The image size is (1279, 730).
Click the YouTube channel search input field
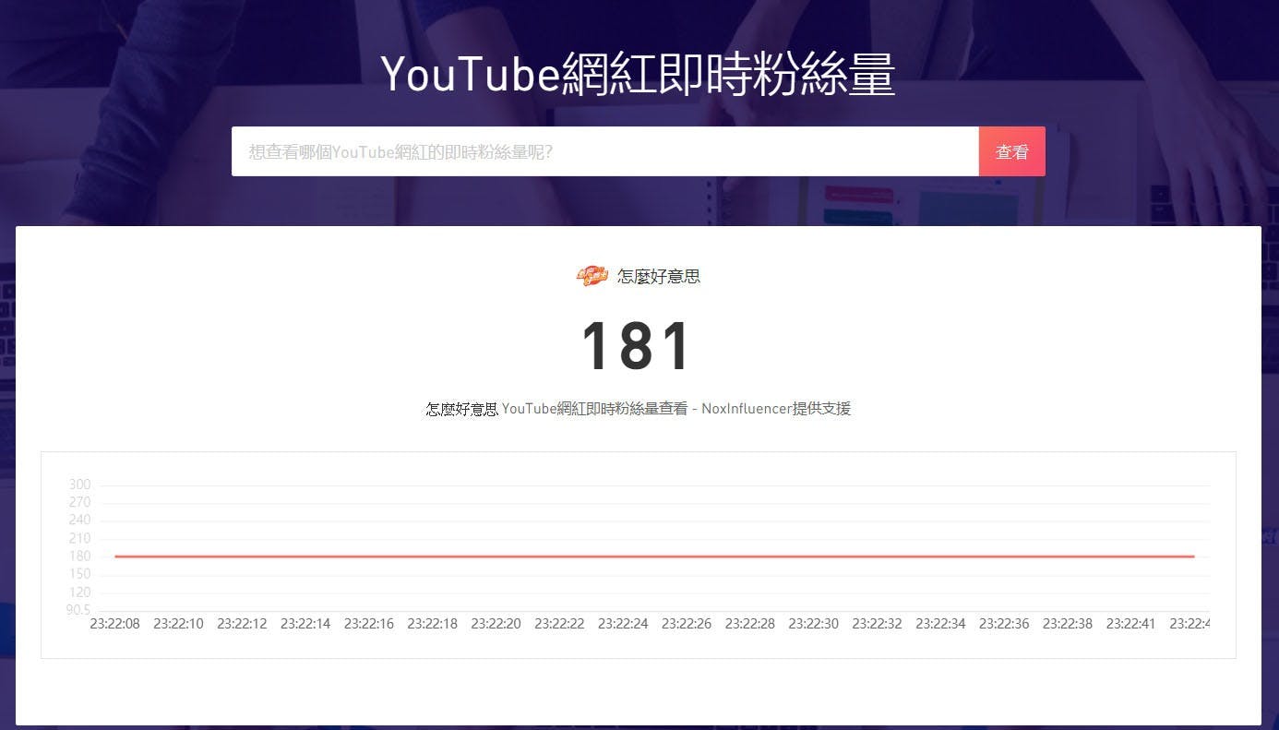point(605,151)
